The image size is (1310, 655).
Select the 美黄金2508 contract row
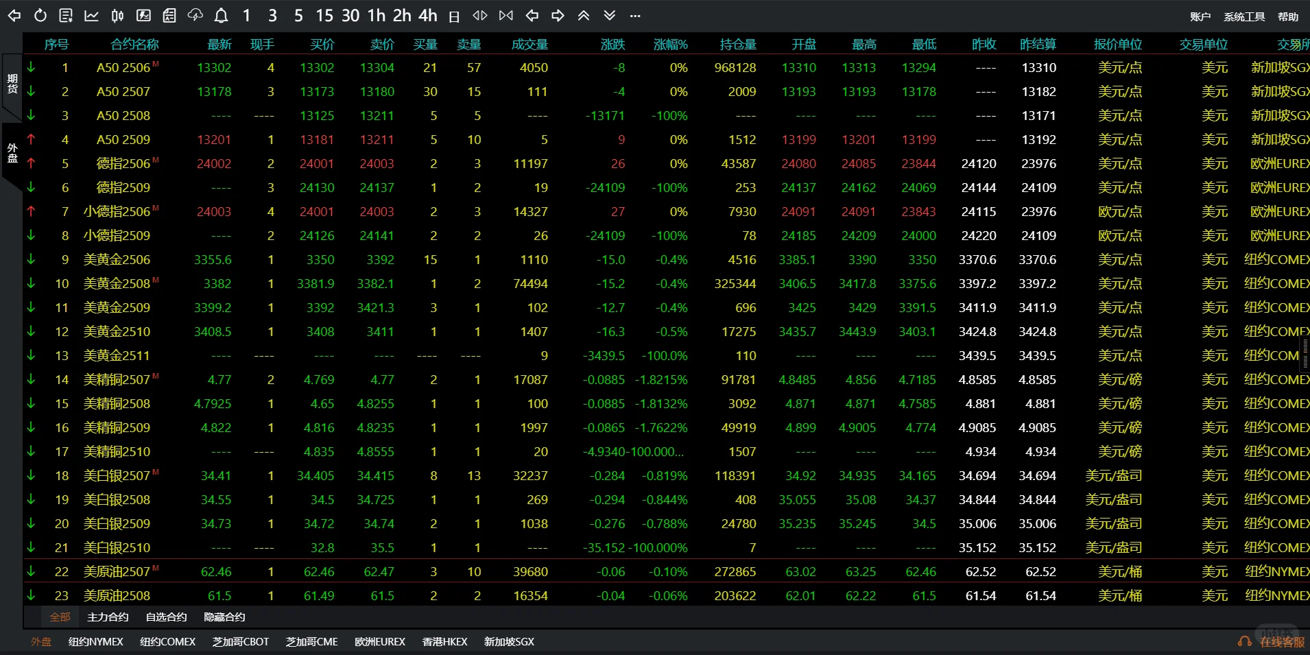[667, 284]
